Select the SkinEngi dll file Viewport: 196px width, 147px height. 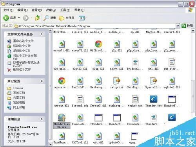135,83
